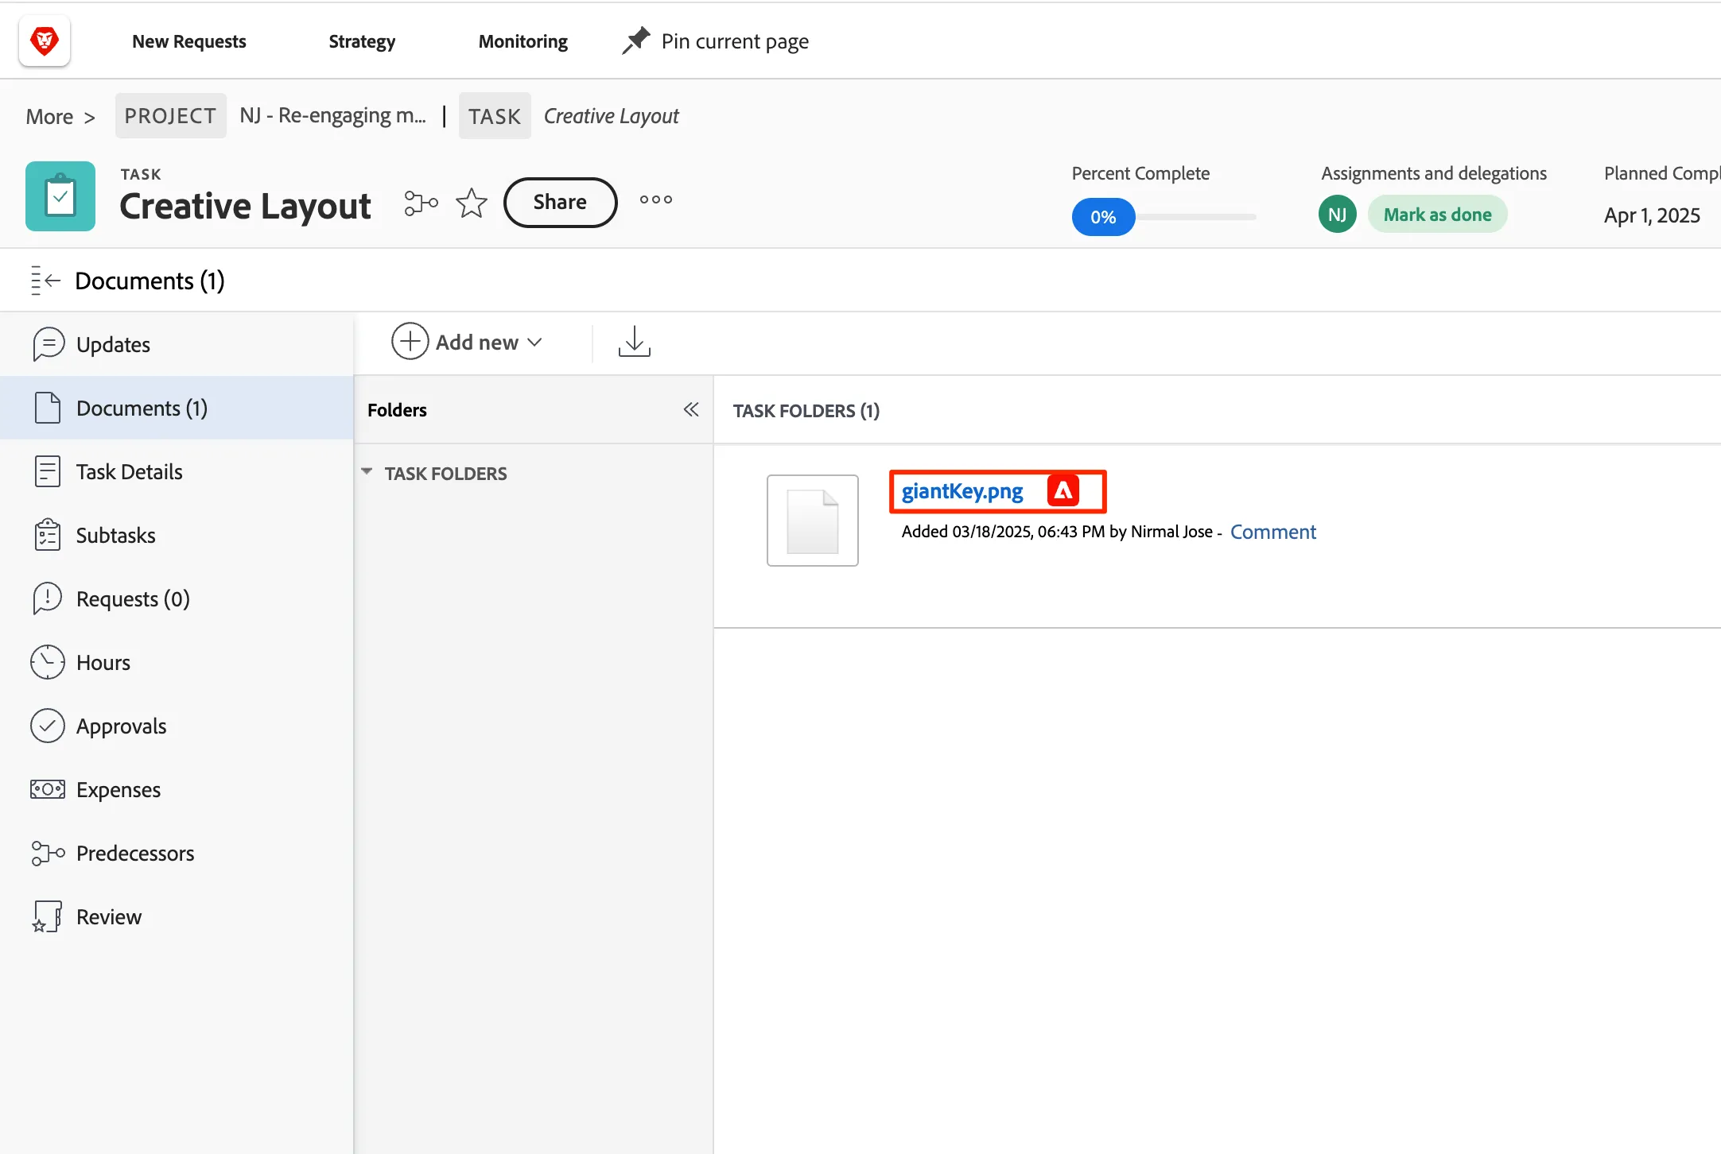
Task: Open the three-dot more options menu
Action: click(x=656, y=199)
